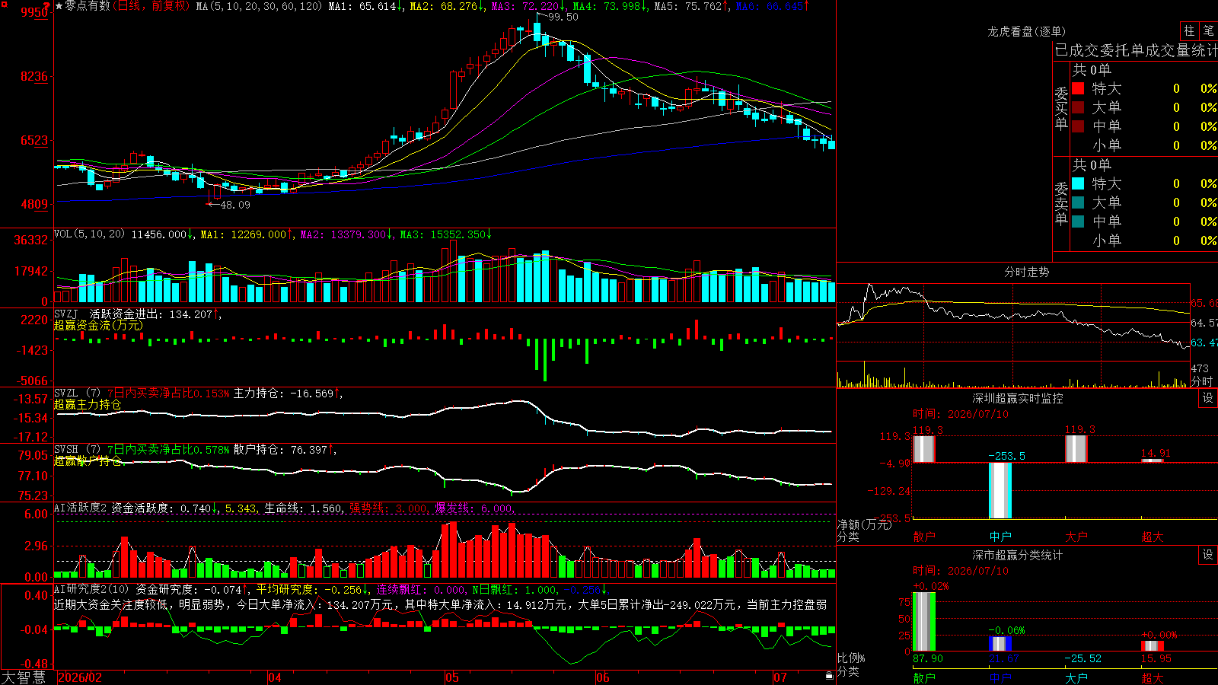Click the yellow MA2: 68.276 value
Image resolution: width=1218 pixels, height=685 pixels.
click(x=447, y=6)
